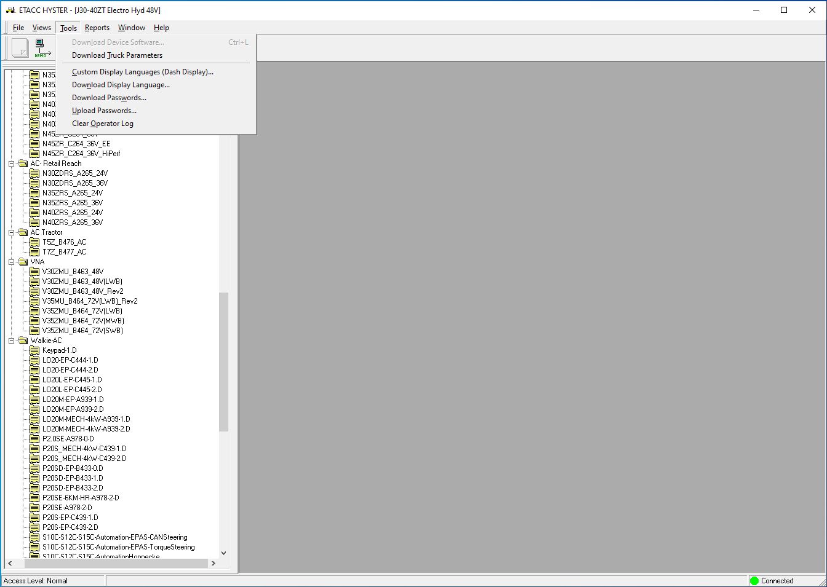
Task: Click the tree's horizontal scrollbar thumb
Action: coord(116,563)
